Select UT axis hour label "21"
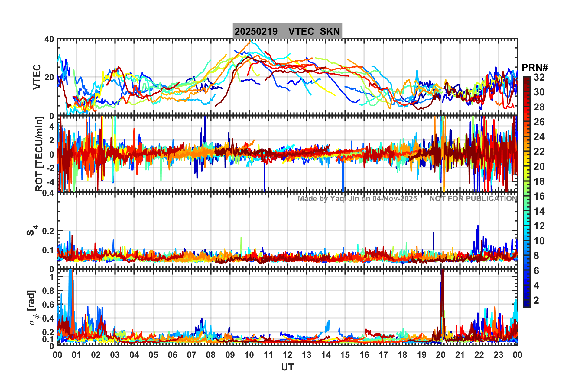Image resolution: width=575 pixels, height=384 pixels. click(460, 355)
